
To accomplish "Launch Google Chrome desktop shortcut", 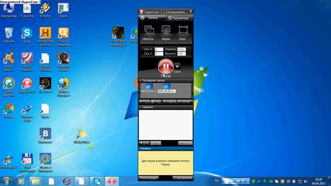I will pyautogui.click(x=45, y=62).
